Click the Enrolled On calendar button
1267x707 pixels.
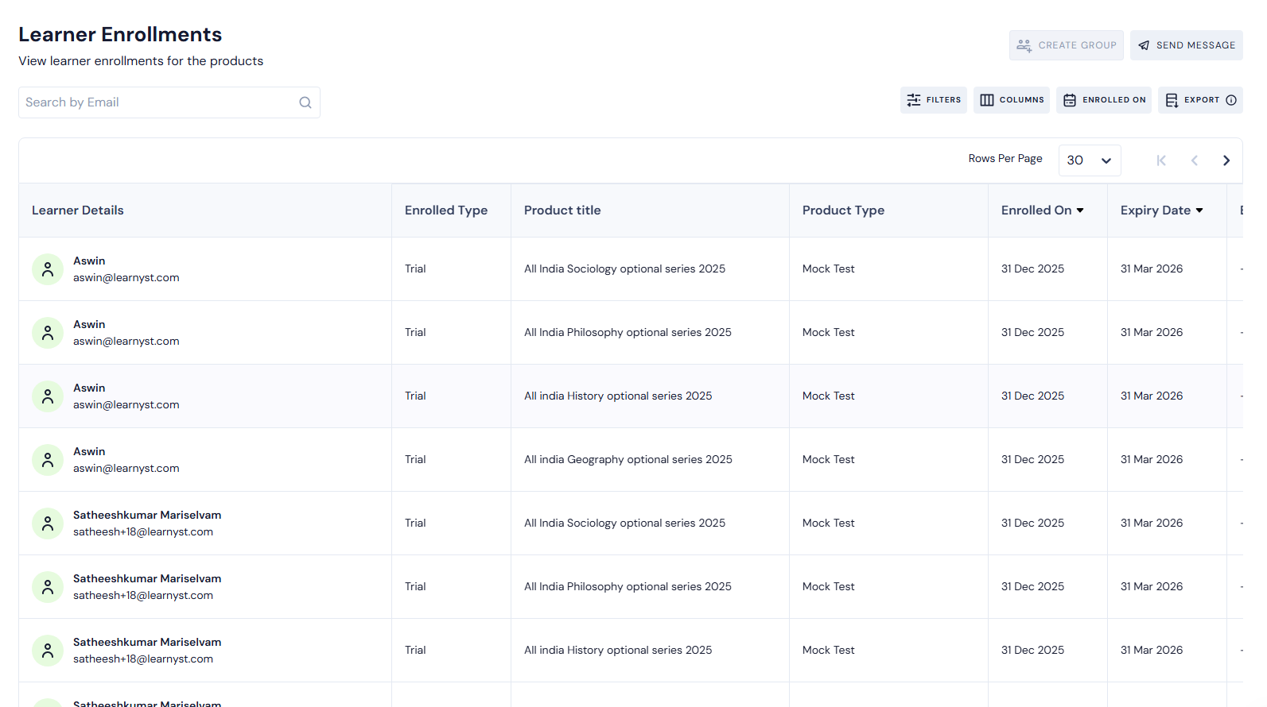click(x=1104, y=100)
